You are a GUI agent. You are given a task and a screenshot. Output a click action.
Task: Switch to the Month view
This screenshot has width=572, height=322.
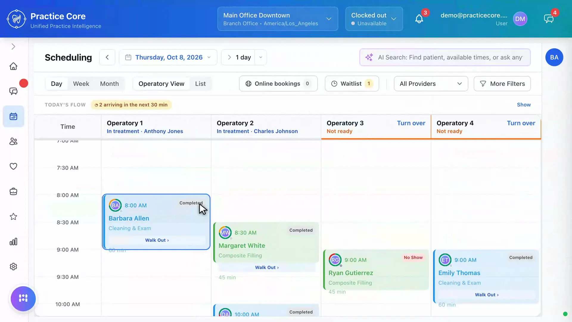(x=109, y=84)
